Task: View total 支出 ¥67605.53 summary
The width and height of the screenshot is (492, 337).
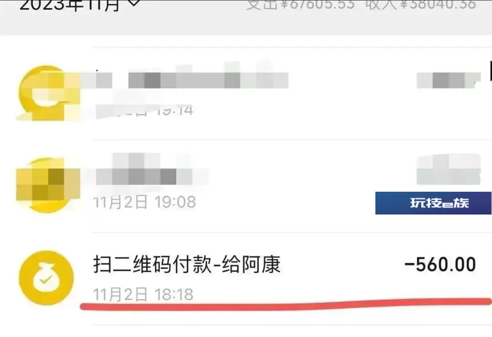Action: coord(300,5)
